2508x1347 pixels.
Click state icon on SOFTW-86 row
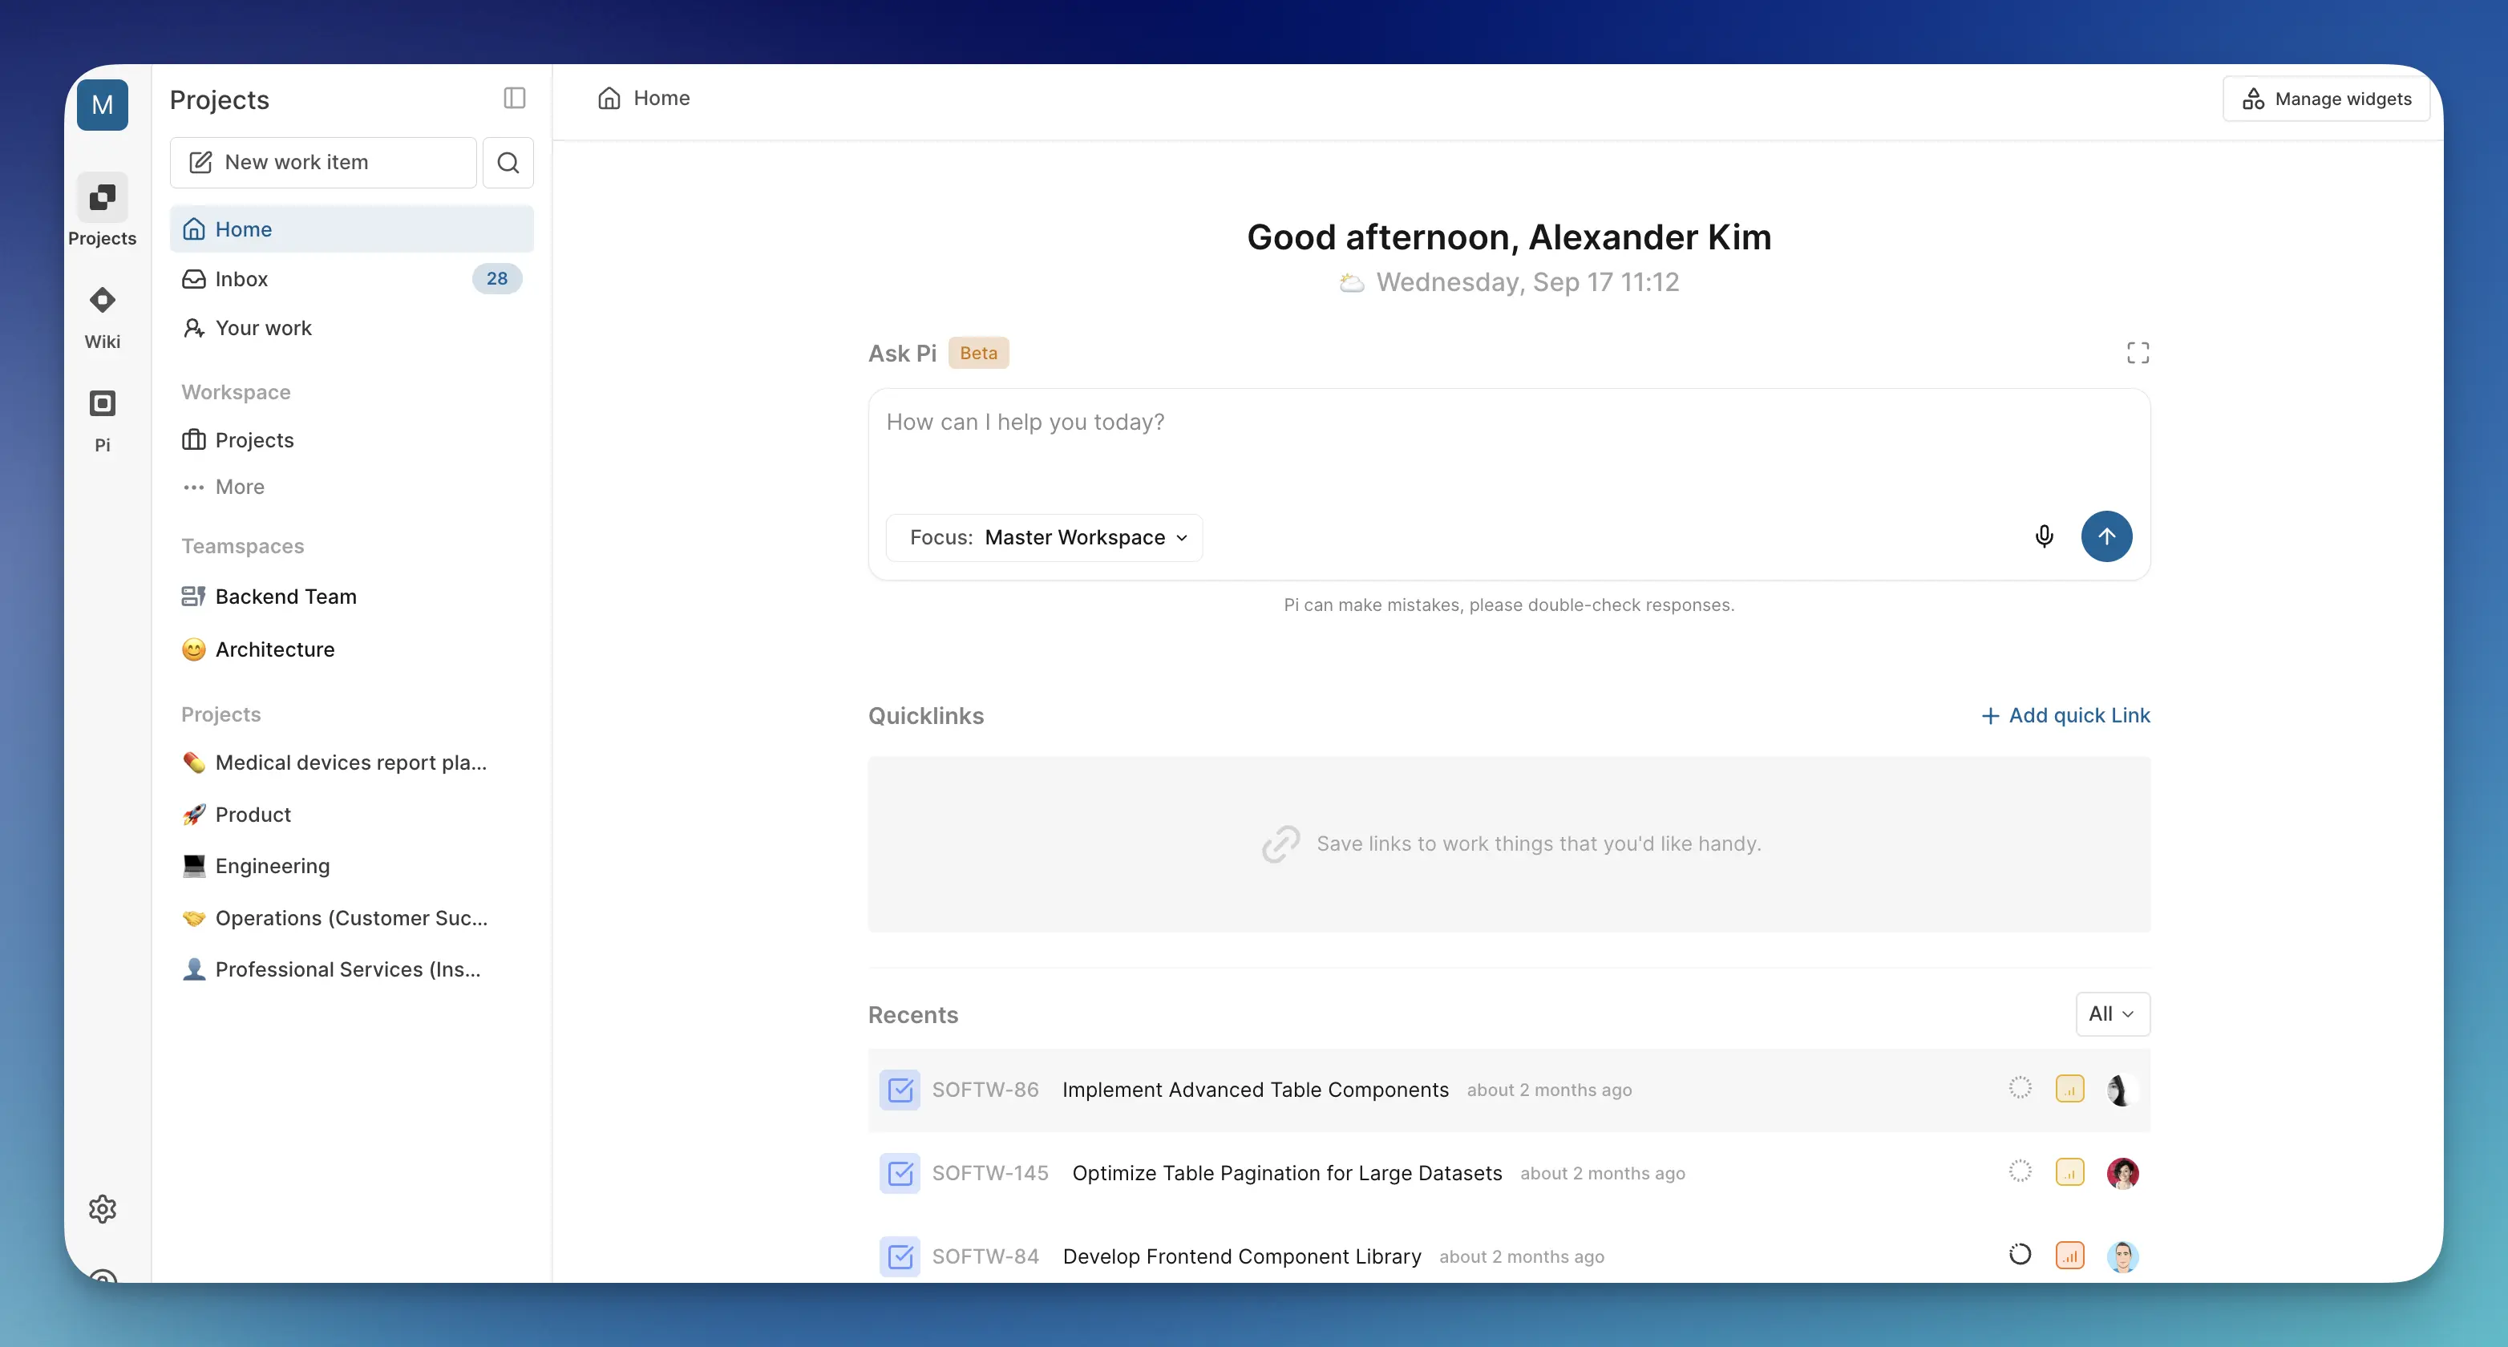pyautogui.click(x=2021, y=1088)
